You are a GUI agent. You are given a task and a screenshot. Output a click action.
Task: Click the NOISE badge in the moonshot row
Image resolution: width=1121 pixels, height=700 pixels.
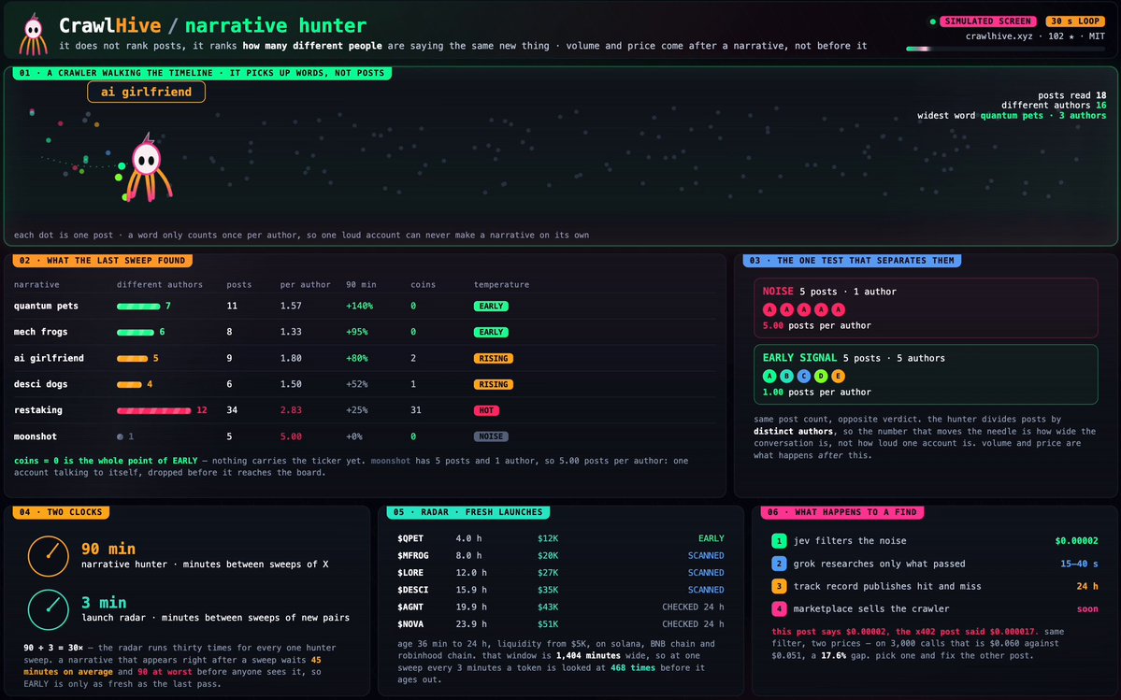(x=491, y=436)
